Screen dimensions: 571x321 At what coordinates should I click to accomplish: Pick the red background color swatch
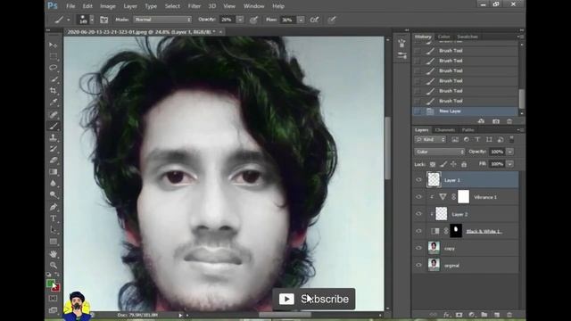point(56,289)
